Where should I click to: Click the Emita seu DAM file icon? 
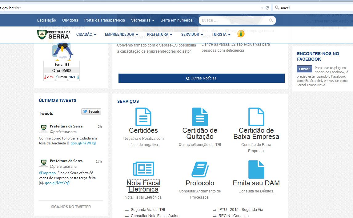point(256,169)
